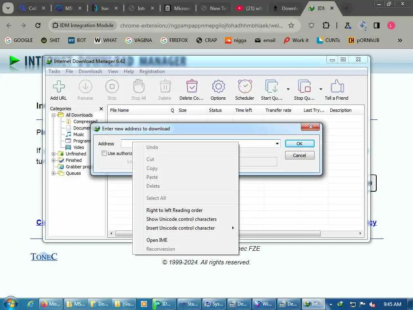Choose Open IME from context menu
Viewport: 413px width, 310px height.
186,240
